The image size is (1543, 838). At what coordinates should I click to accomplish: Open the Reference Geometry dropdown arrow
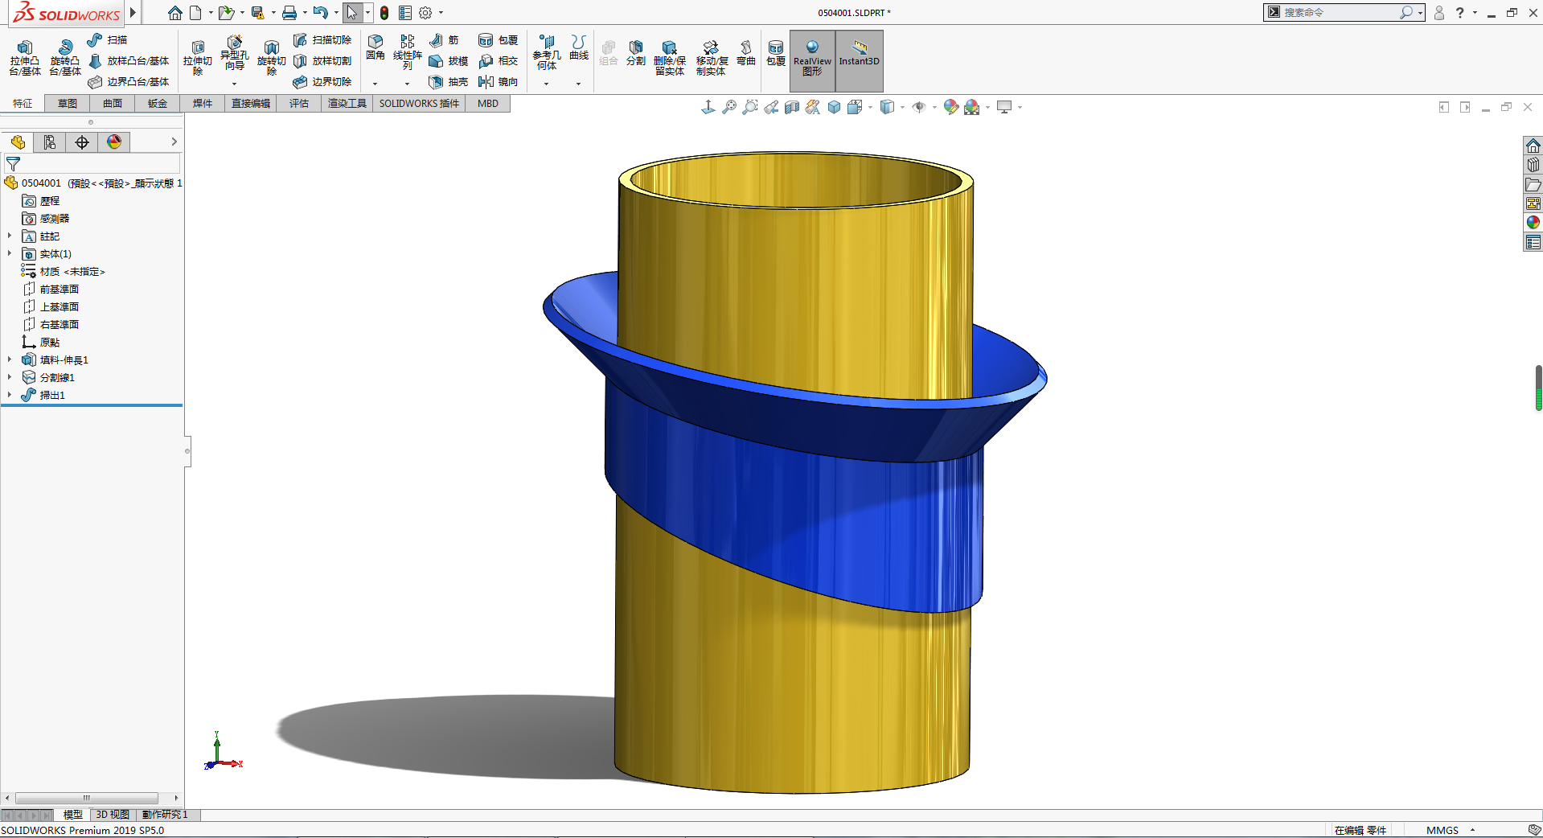pos(547,84)
